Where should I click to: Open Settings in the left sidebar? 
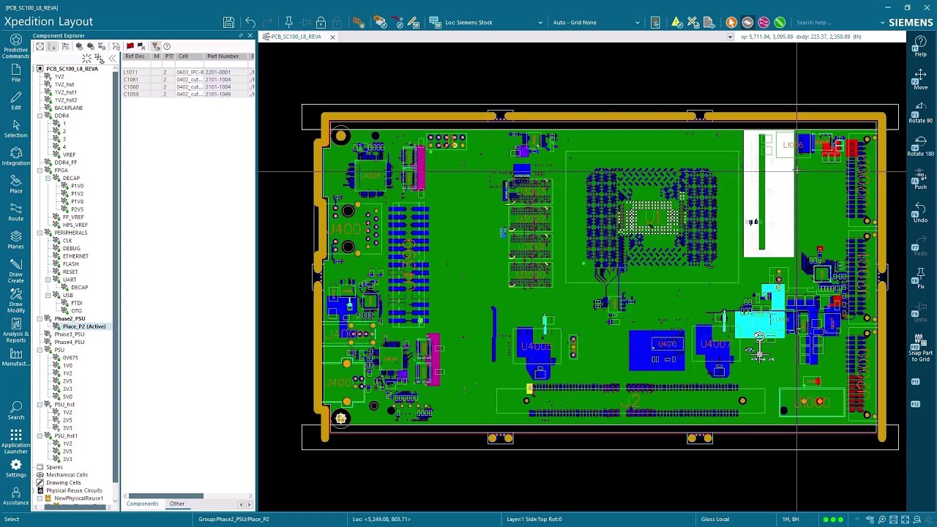15,469
